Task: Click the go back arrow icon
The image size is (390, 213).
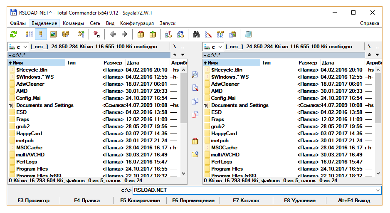Action: click(112, 34)
